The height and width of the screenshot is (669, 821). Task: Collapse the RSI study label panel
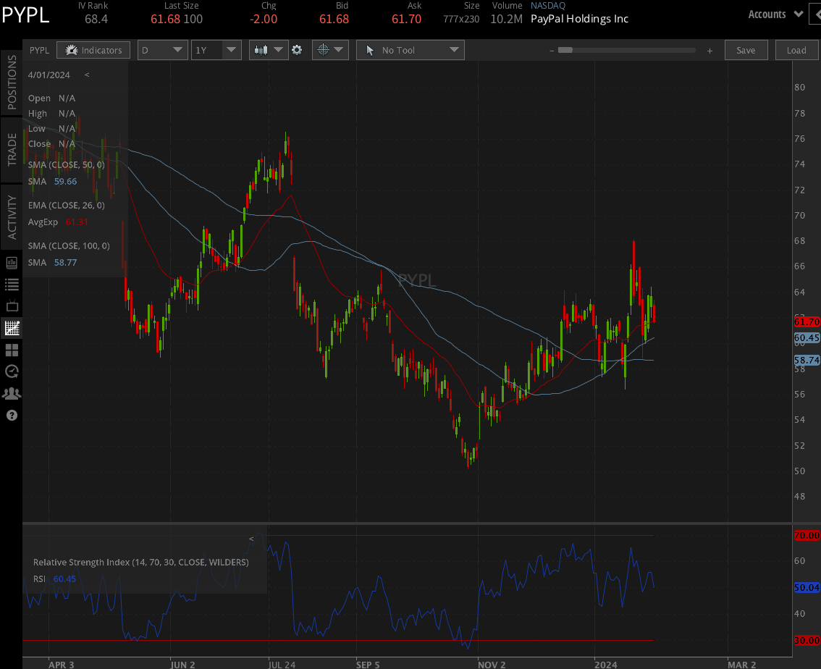point(251,538)
